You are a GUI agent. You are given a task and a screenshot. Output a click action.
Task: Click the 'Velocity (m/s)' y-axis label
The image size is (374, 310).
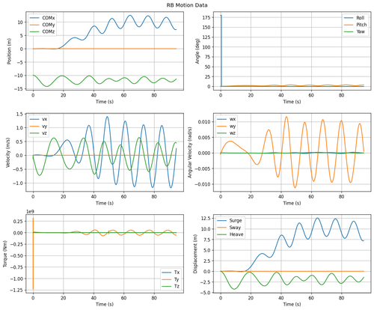(x=8, y=152)
